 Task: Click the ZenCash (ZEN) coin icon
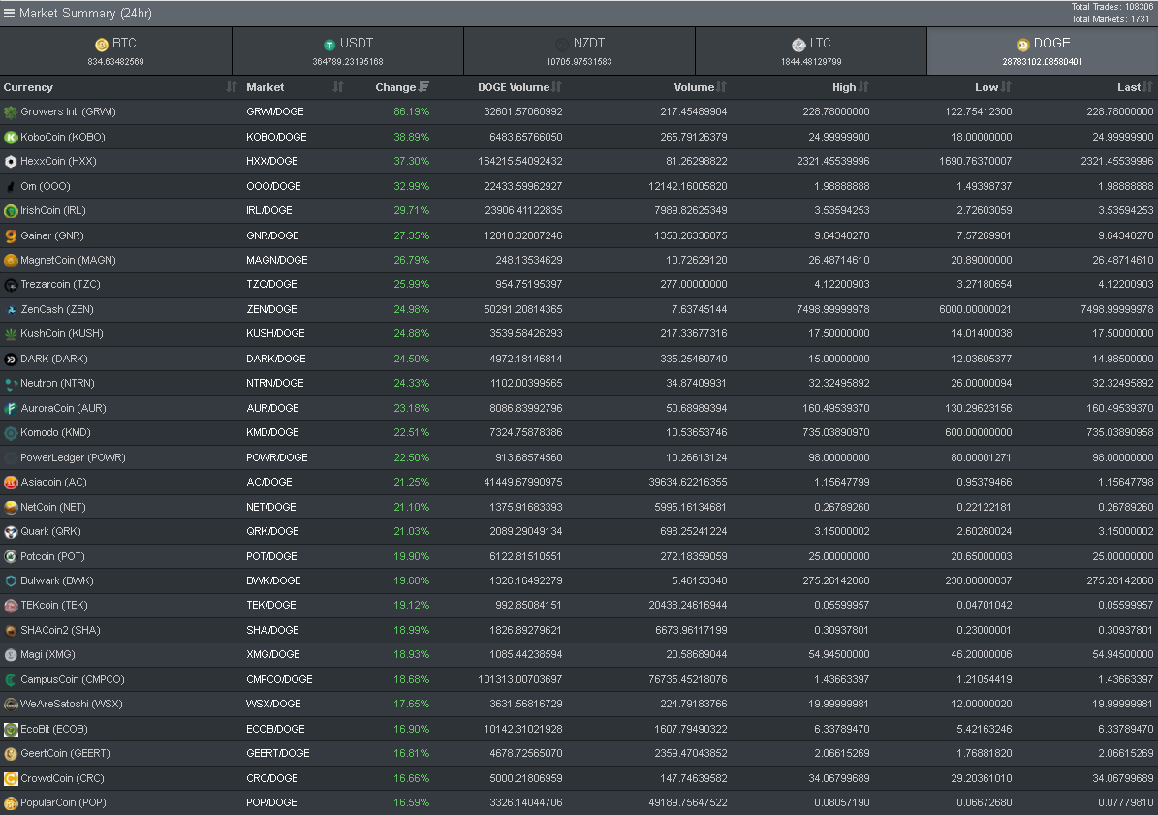(11, 310)
